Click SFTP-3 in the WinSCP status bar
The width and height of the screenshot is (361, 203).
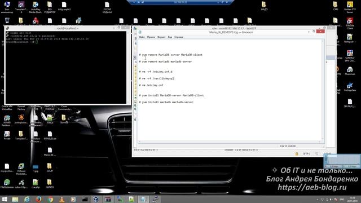[x=306, y=153]
